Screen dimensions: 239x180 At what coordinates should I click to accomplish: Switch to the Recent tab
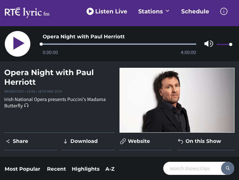pos(56,169)
